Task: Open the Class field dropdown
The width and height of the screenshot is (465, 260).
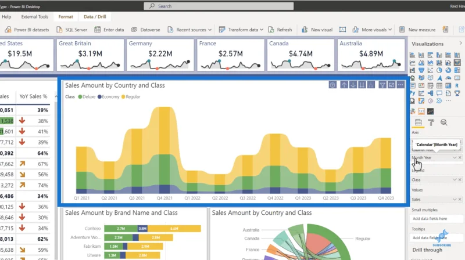Action: 455,180
